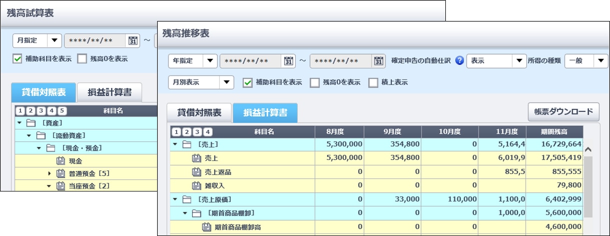
Task: Open the 年指定 period dropdown
Action: [193, 61]
